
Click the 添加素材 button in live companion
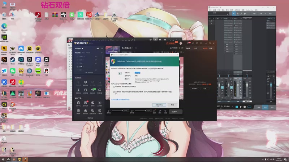89,73
